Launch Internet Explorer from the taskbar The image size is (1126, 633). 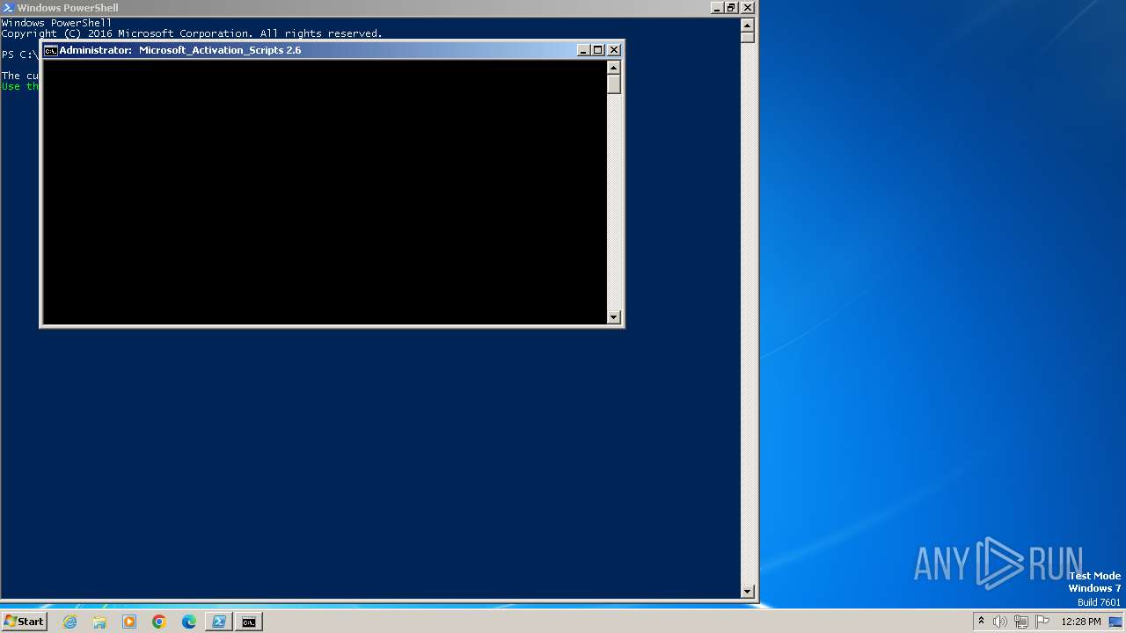click(70, 622)
